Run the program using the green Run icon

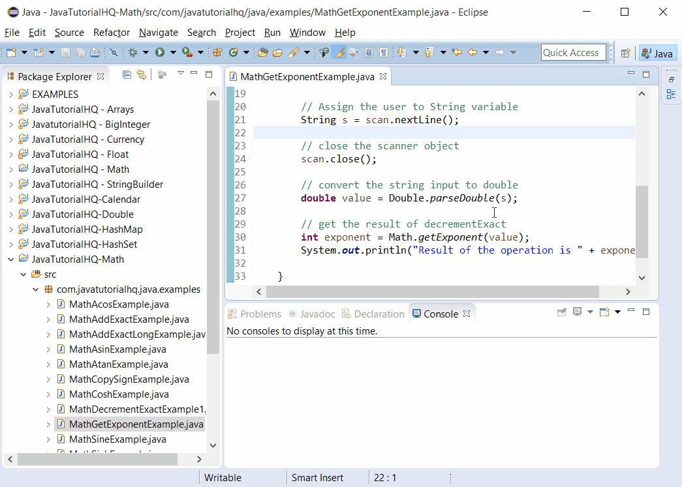pos(160,52)
